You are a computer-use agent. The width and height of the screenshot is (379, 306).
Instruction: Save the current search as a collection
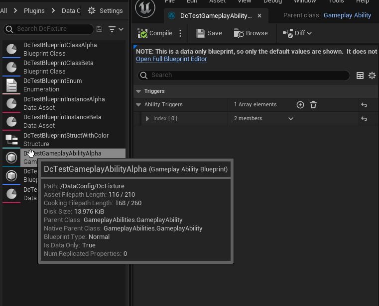[x=99, y=29]
